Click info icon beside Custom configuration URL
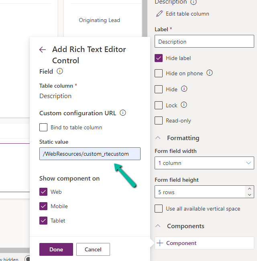 123,113
